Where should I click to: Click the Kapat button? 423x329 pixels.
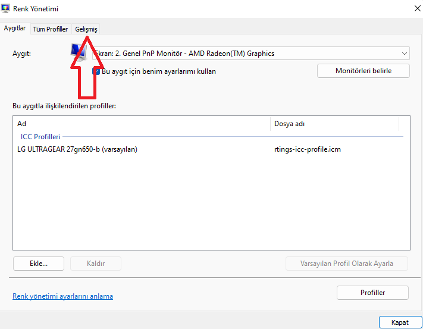tap(400, 322)
